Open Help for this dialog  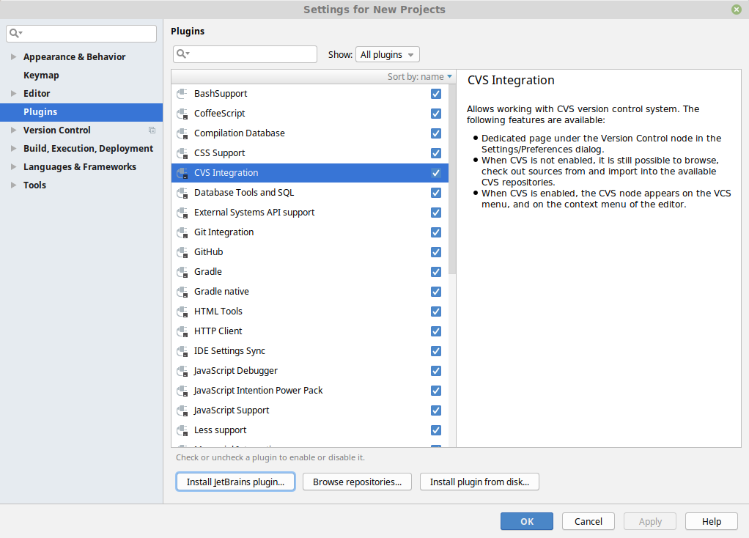[x=712, y=521]
